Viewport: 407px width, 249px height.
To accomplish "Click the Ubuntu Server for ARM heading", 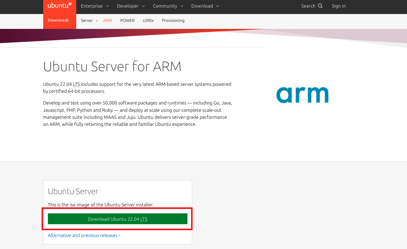I will [112, 67].
